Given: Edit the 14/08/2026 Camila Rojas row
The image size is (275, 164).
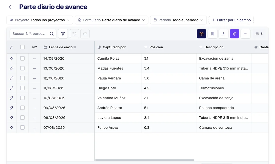Looking at the screenshot, I should 11,58.
